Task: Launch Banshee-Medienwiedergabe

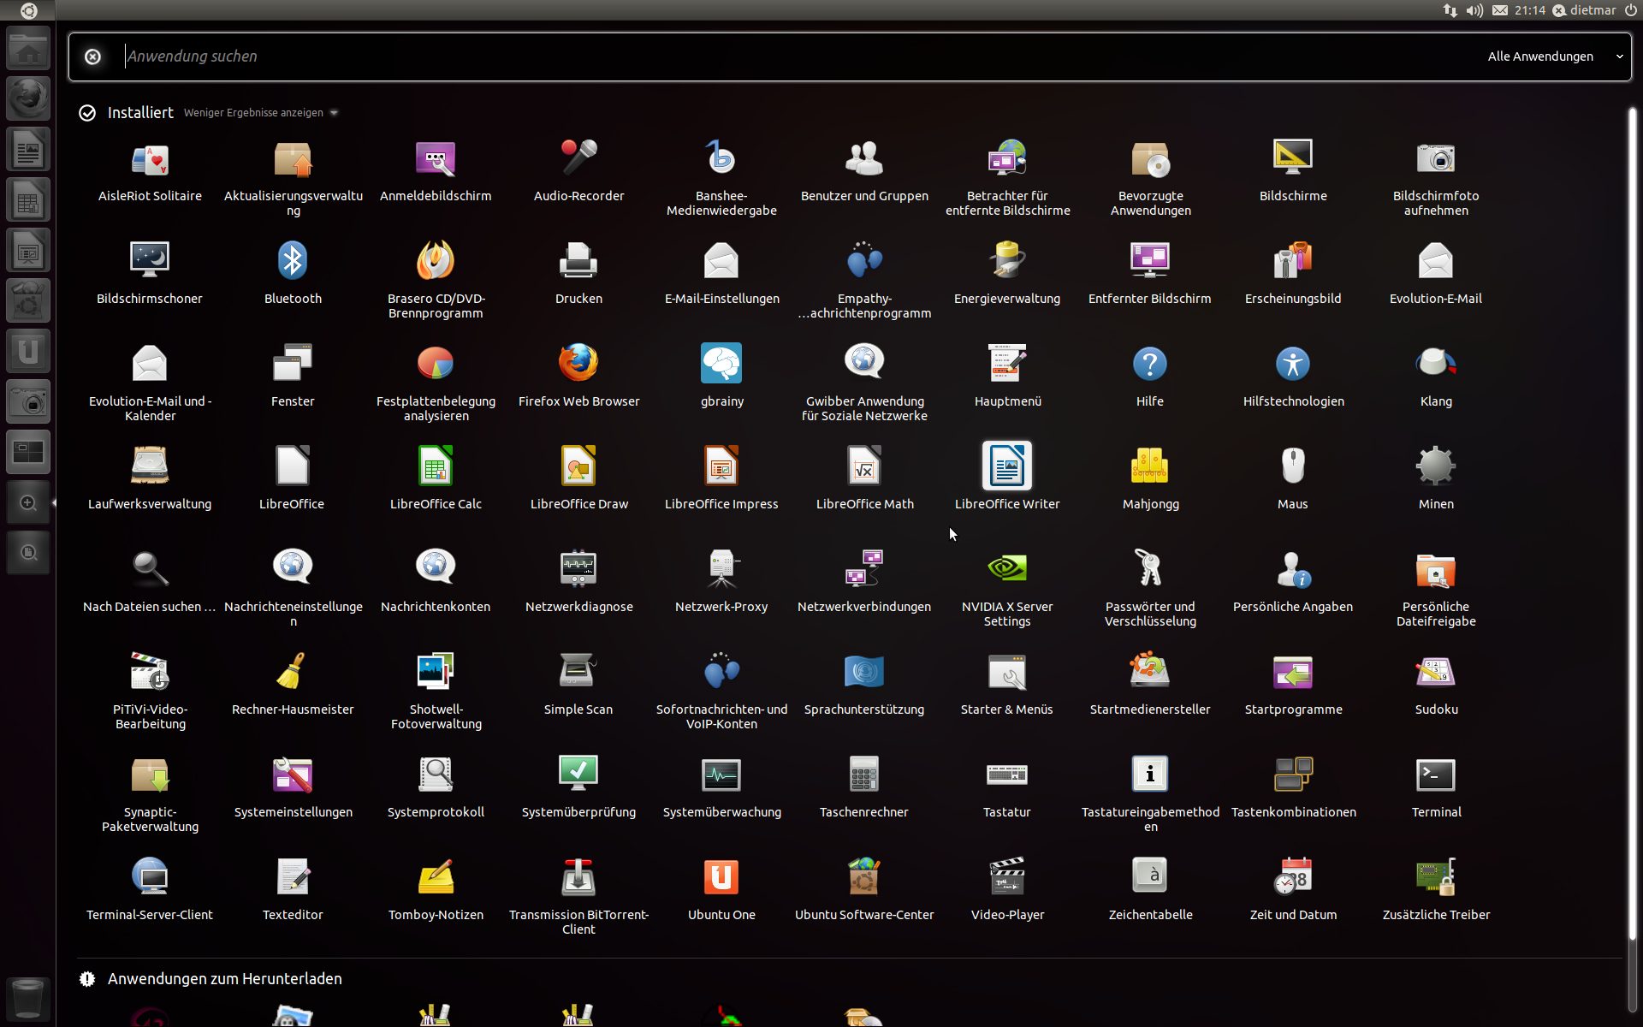Action: tap(721, 178)
